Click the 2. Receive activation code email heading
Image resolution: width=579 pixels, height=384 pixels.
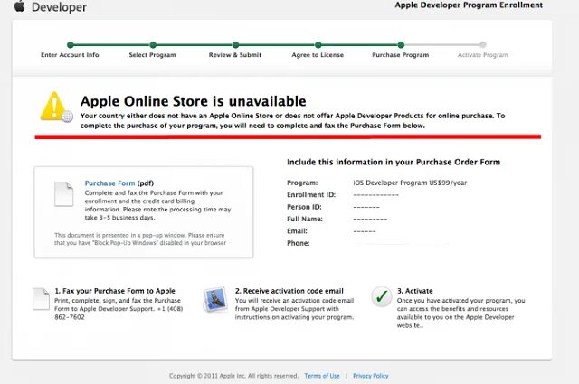coord(289,291)
